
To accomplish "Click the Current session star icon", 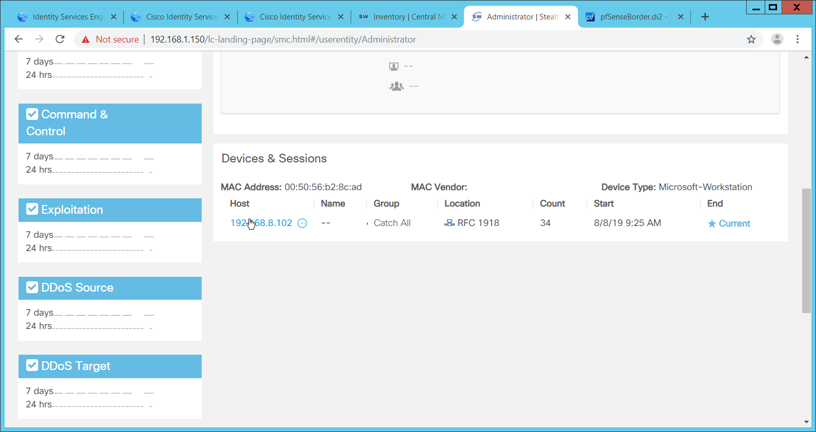I will click(x=712, y=223).
